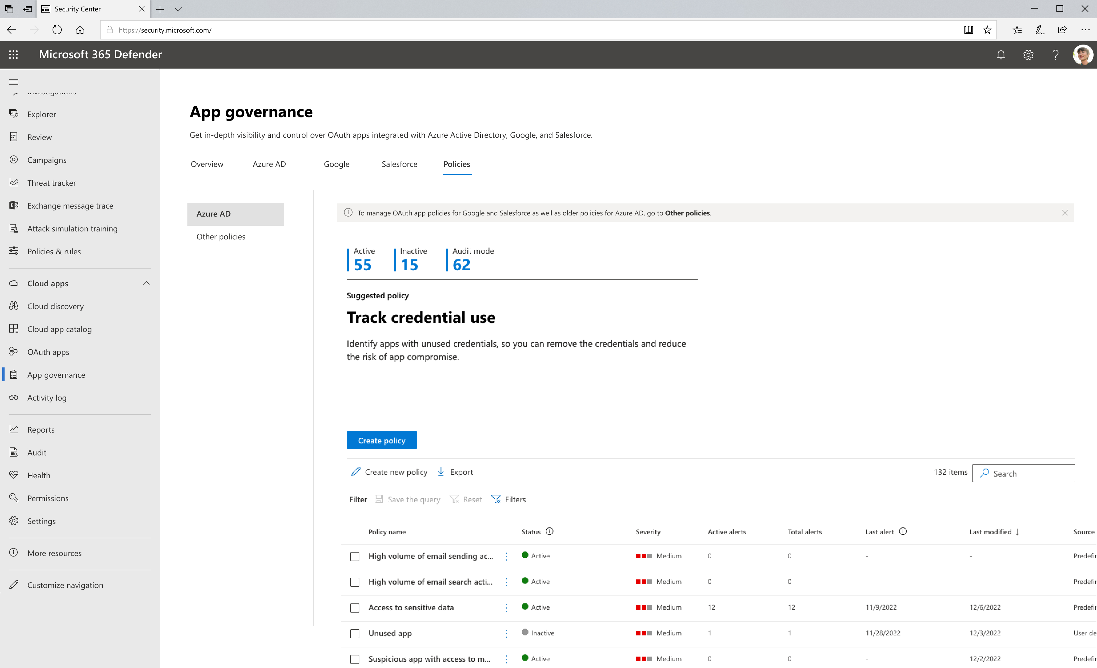Viewport: 1097px width, 668px height.
Task: Click the Attack simulation training icon
Action: click(13, 228)
